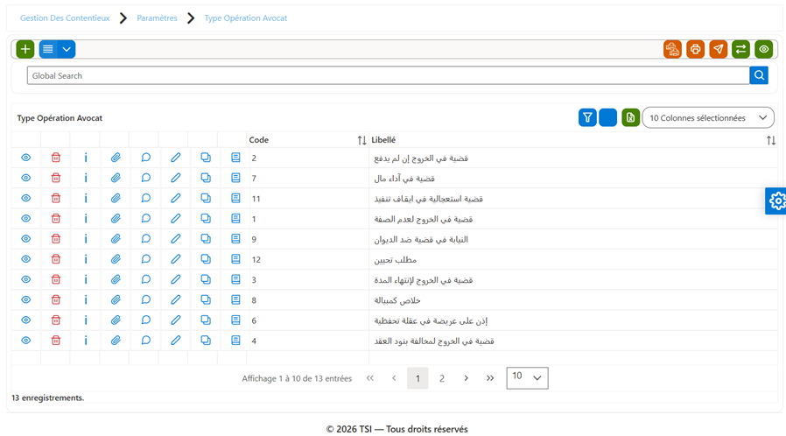The width and height of the screenshot is (786, 436).
Task: Open the Gestion Des Contentieux breadcrumb
Action: [x=65, y=18]
